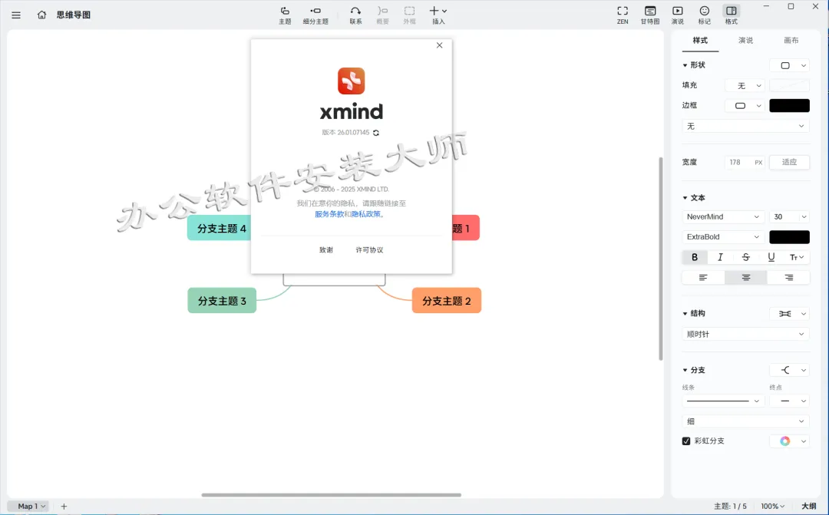Viewport: 829px width, 515px height.
Task: Align text right
Action: [x=788, y=278]
